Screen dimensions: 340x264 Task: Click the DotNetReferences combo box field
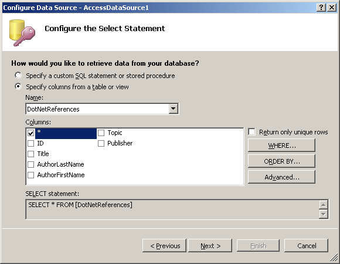click(102, 109)
